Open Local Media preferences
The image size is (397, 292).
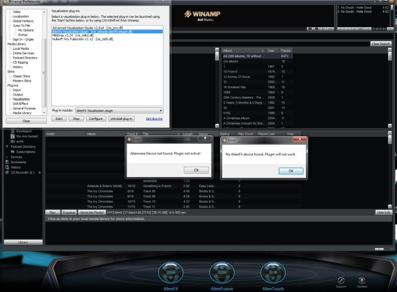21,48
